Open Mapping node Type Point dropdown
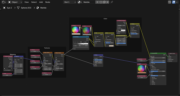This screenshot has height=96, width=180. tap(20, 60)
